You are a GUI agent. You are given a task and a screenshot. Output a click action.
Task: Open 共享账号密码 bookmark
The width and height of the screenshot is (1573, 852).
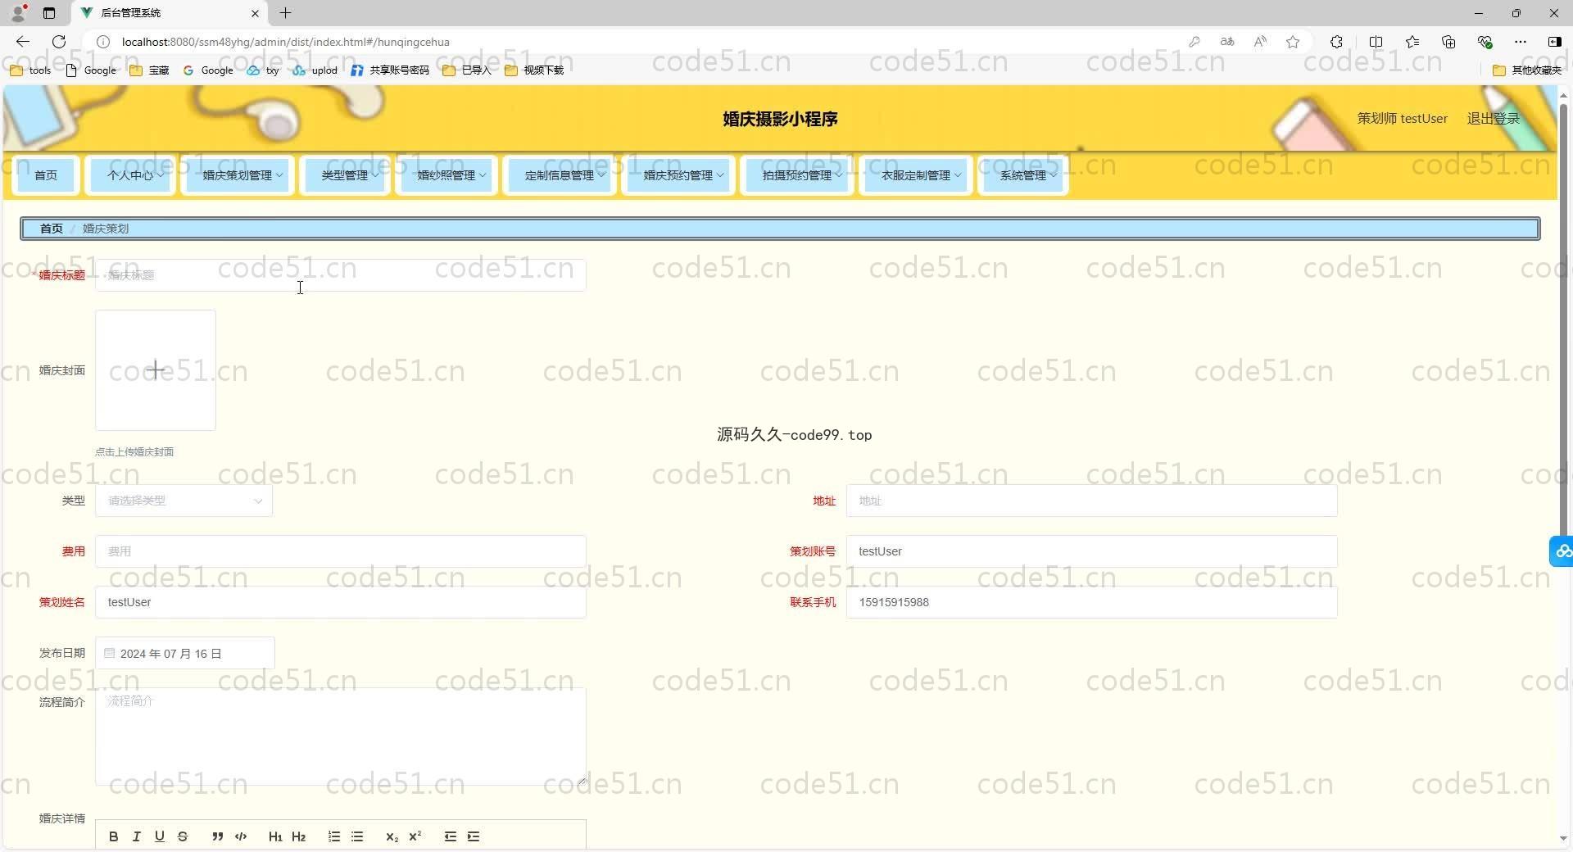(x=390, y=70)
